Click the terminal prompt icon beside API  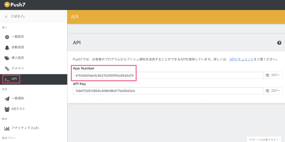click(7, 79)
